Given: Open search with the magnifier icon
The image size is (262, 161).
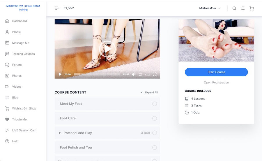Looking at the screenshot, I should pyautogui.click(x=234, y=8).
